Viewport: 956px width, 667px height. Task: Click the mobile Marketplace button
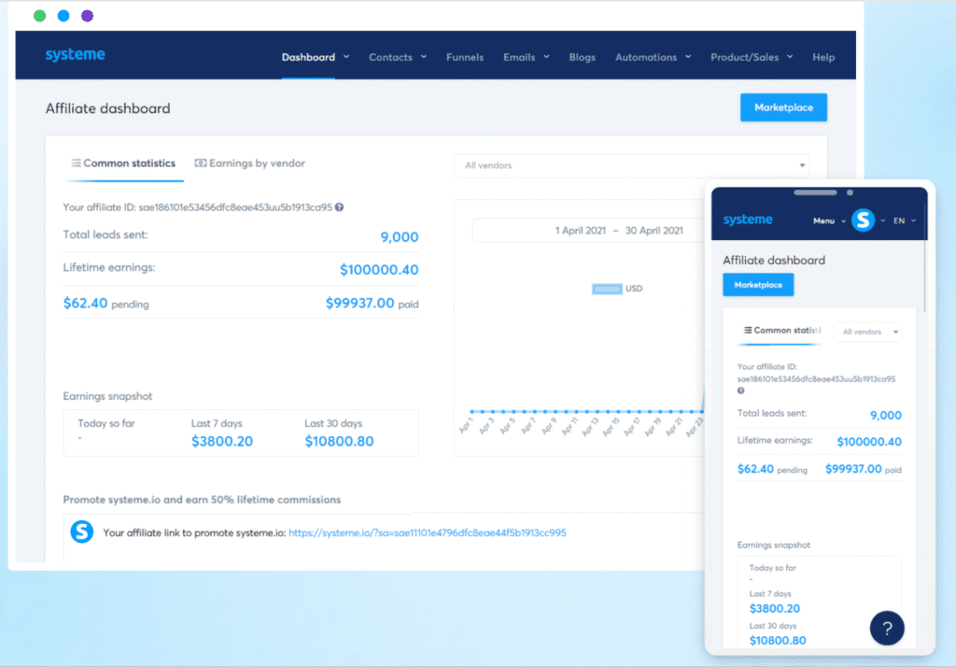(758, 285)
